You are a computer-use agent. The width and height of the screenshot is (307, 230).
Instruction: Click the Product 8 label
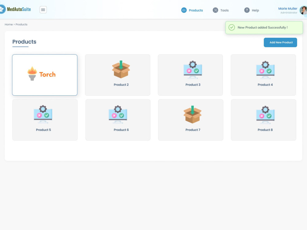tap(265, 130)
